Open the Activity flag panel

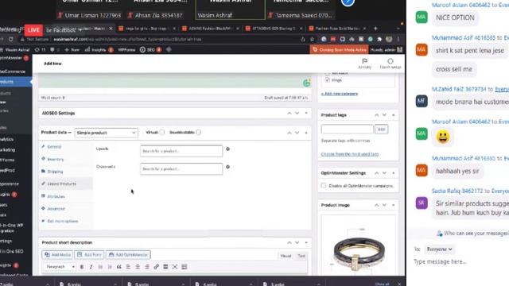click(x=364, y=64)
